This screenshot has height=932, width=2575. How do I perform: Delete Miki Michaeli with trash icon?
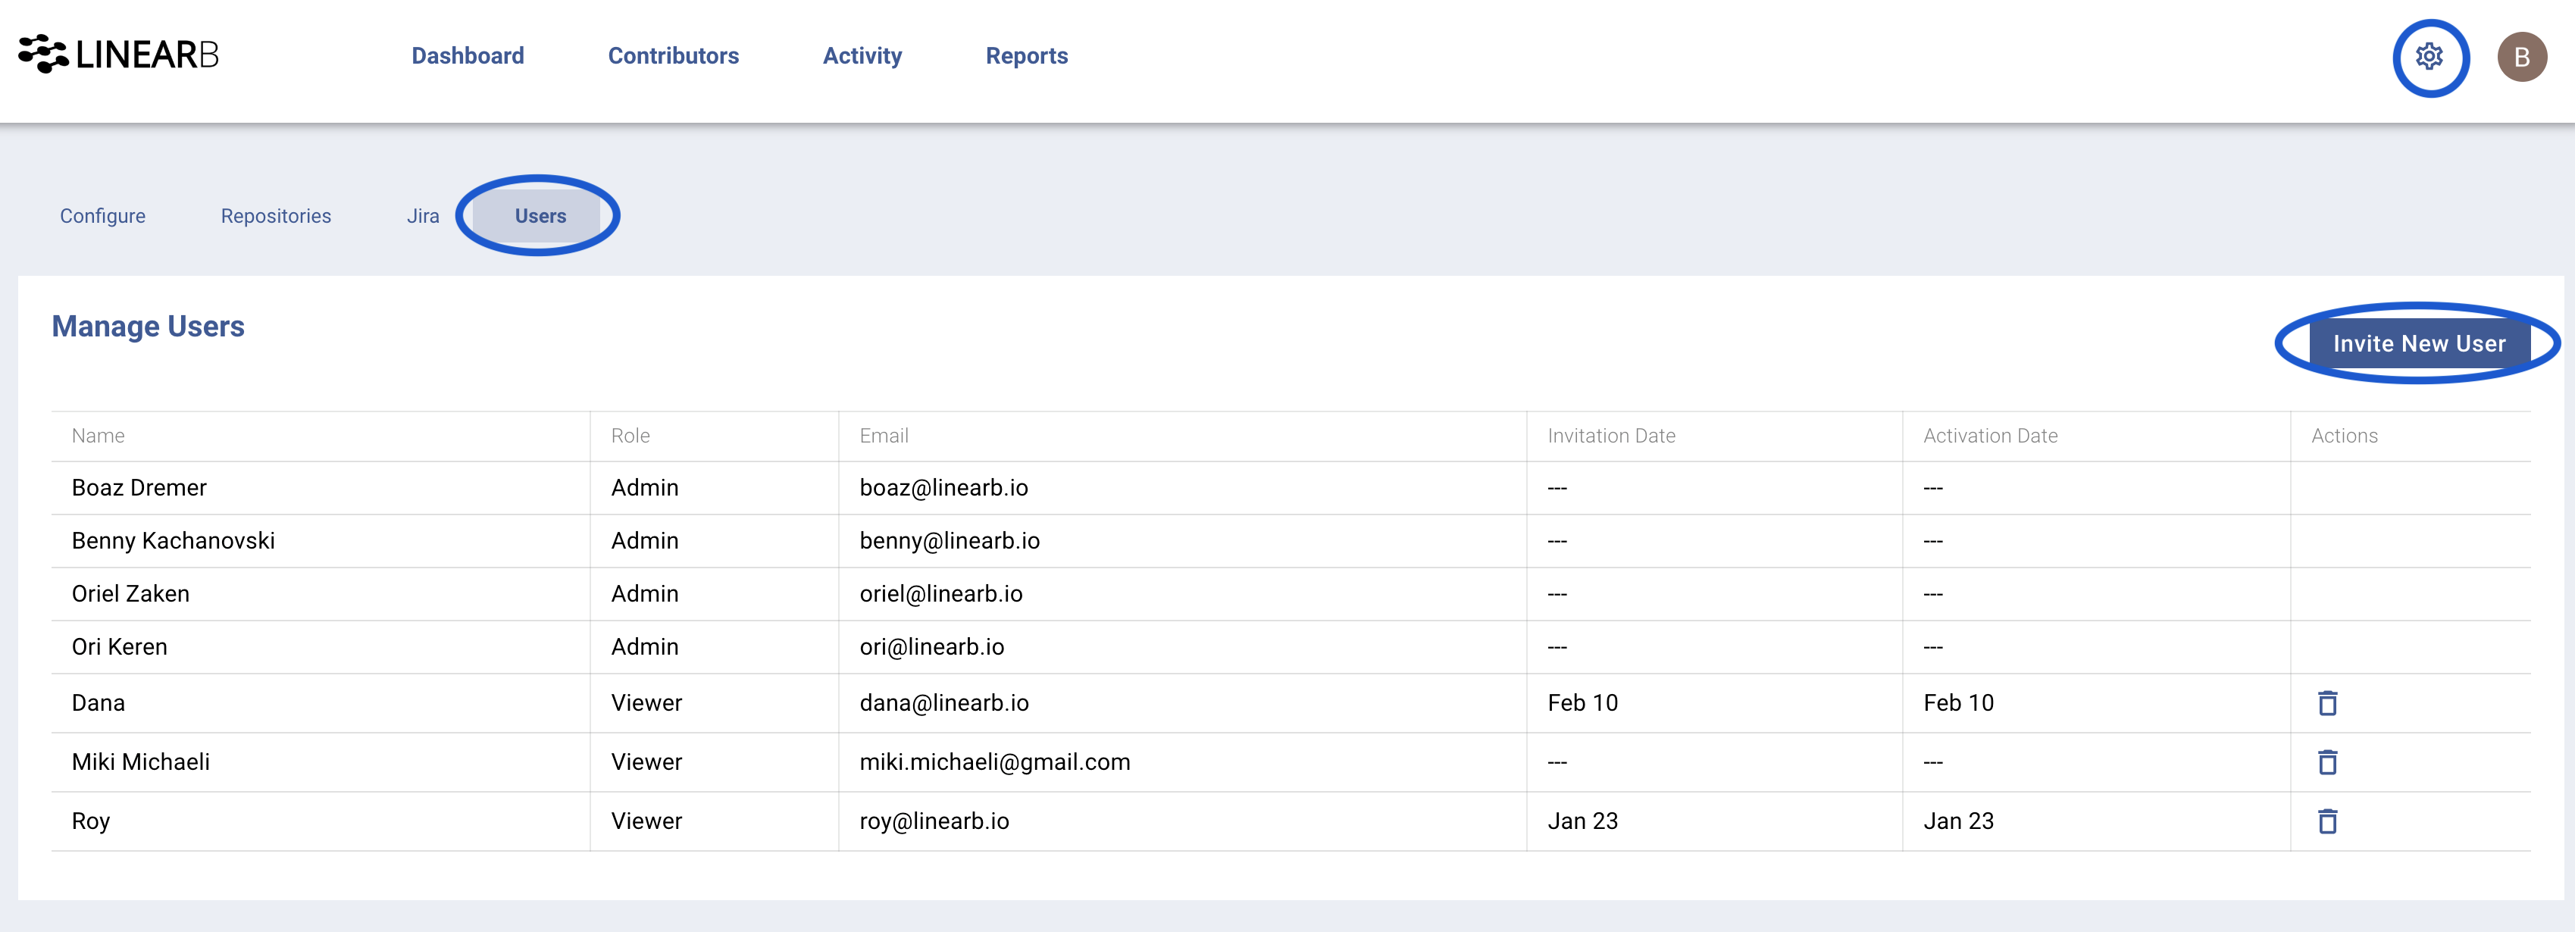tap(2327, 762)
